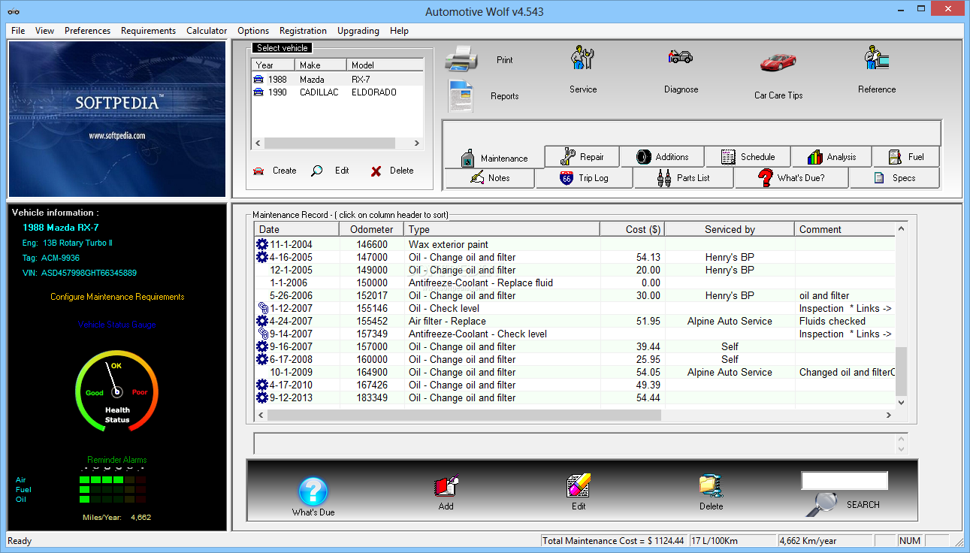The width and height of the screenshot is (970, 553).
Task: Open the Options menu
Action: [x=253, y=31]
